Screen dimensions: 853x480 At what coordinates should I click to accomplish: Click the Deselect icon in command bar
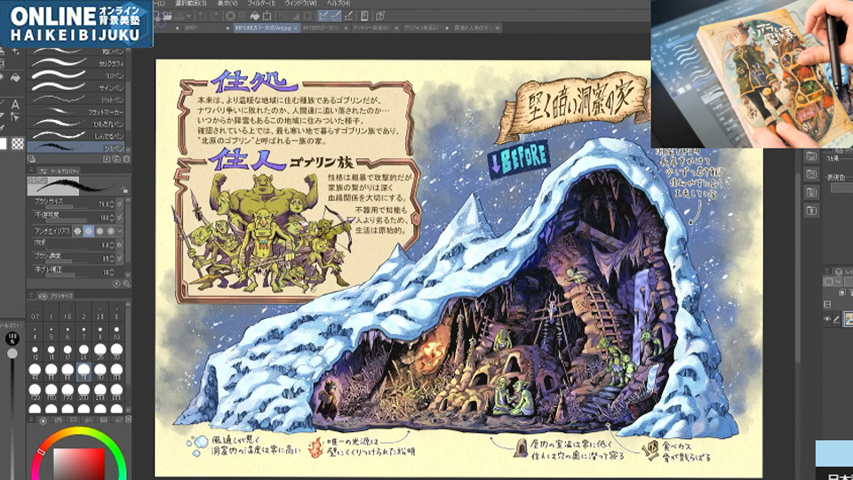point(283,16)
